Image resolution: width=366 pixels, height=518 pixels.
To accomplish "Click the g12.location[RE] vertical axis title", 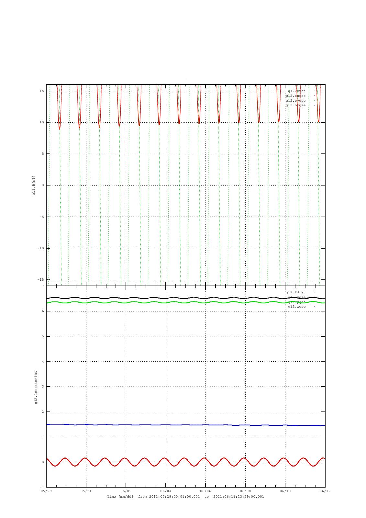I will [x=36, y=386].
